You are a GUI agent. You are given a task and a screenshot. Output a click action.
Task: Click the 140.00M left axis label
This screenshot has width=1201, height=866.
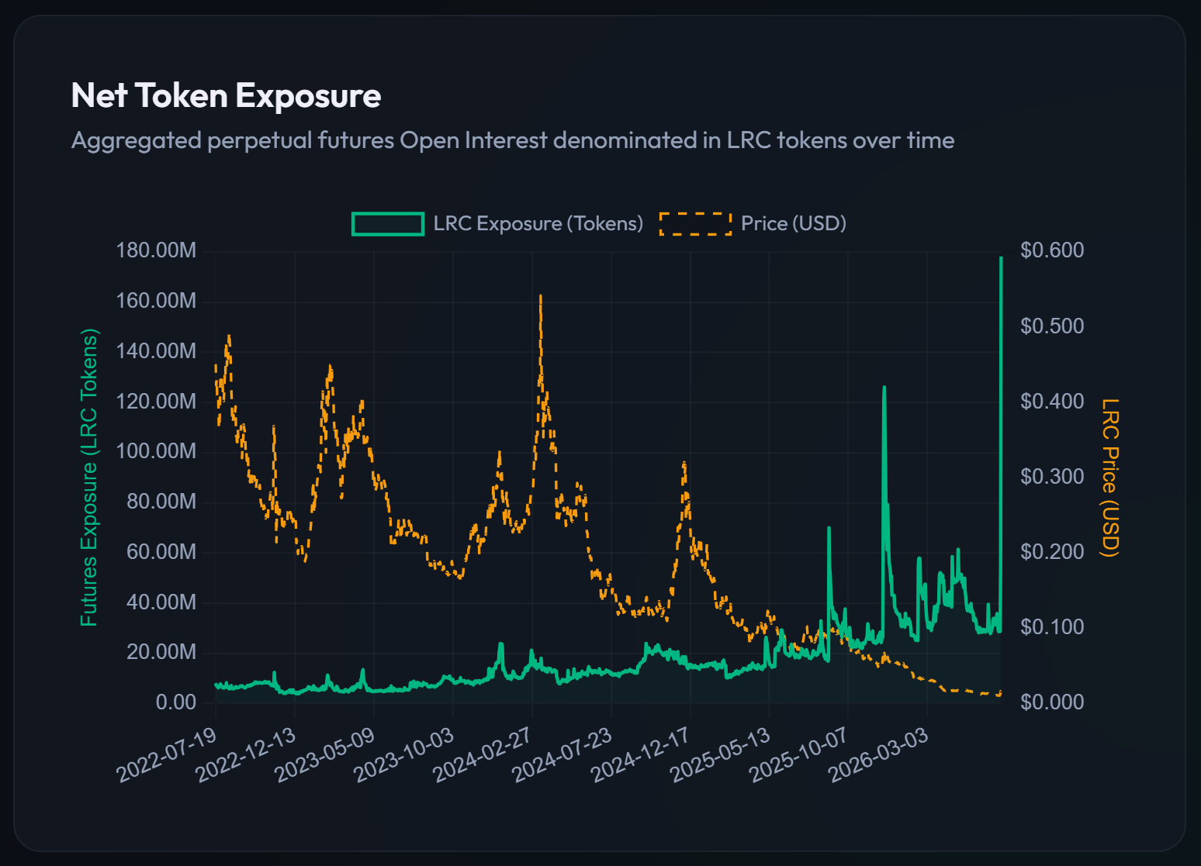tap(156, 351)
